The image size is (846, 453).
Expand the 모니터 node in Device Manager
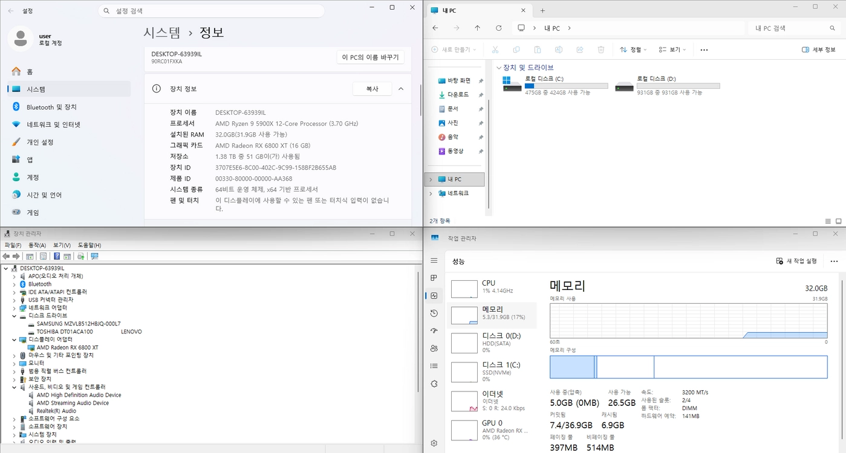pos(15,363)
